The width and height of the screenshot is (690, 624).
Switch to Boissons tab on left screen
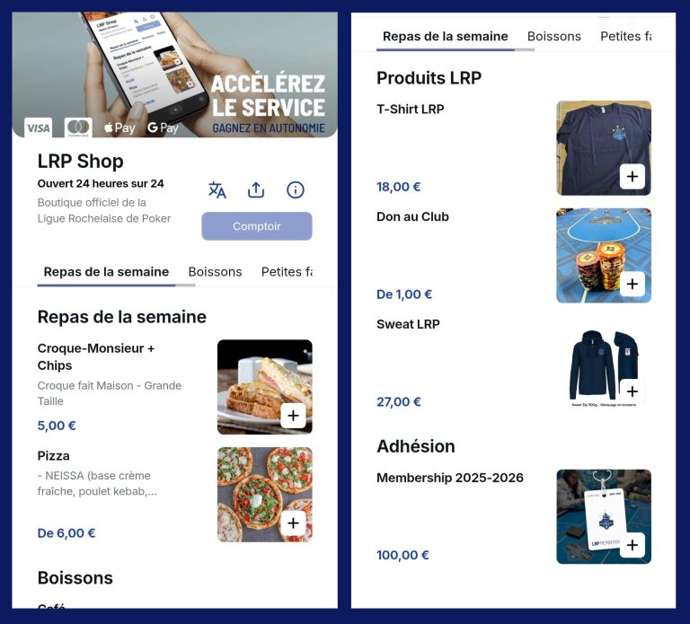tap(216, 272)
